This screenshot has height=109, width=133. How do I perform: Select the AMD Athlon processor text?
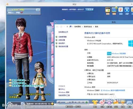[x=120, y=57]
